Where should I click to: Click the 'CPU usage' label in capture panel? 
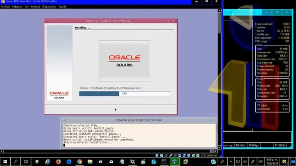(x=261, y=41)
